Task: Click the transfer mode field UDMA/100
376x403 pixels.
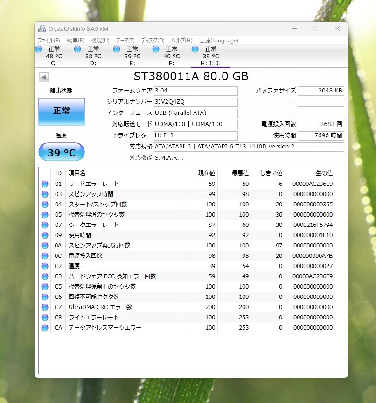Action: pyautogui.click(x=196, y=124)
